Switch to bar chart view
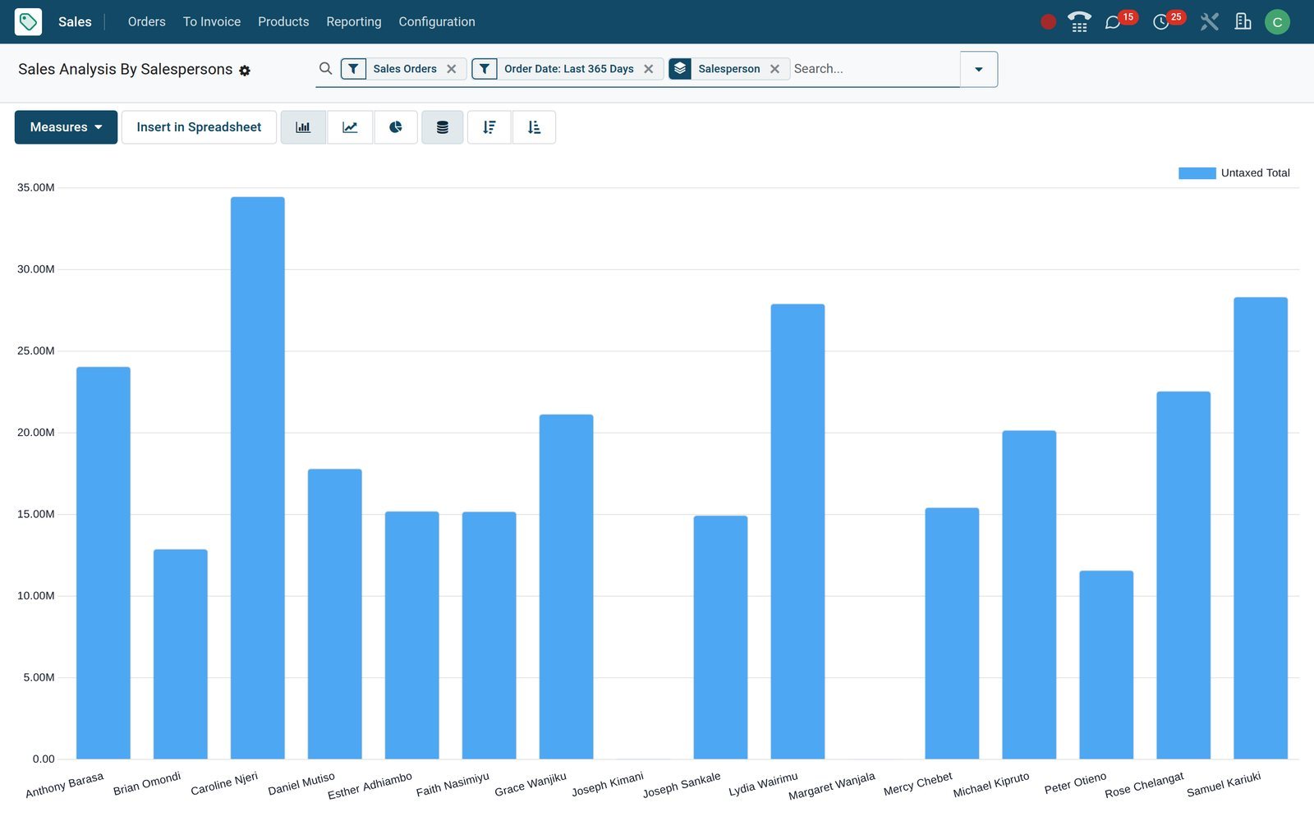The width and height of the screenshot is (1314, 821). click(x=303, y=127)
